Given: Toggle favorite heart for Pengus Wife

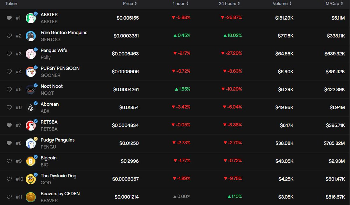Looking at the screenshot, I should click(9, 54).
